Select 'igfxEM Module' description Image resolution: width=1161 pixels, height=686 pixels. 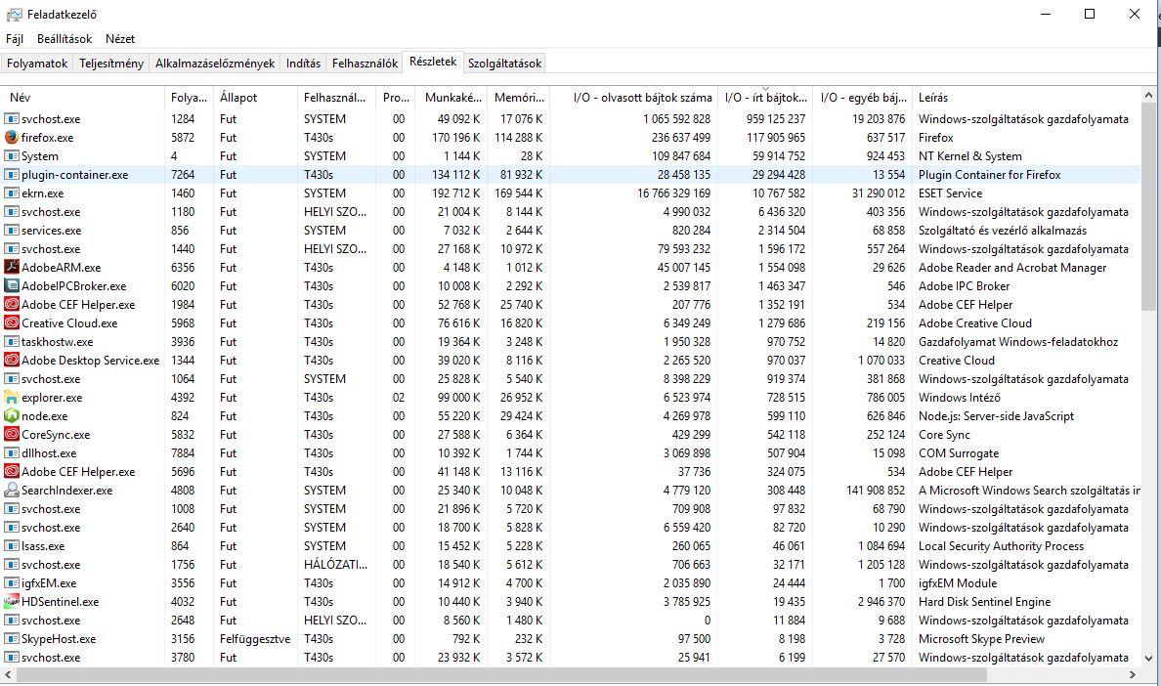958,583
